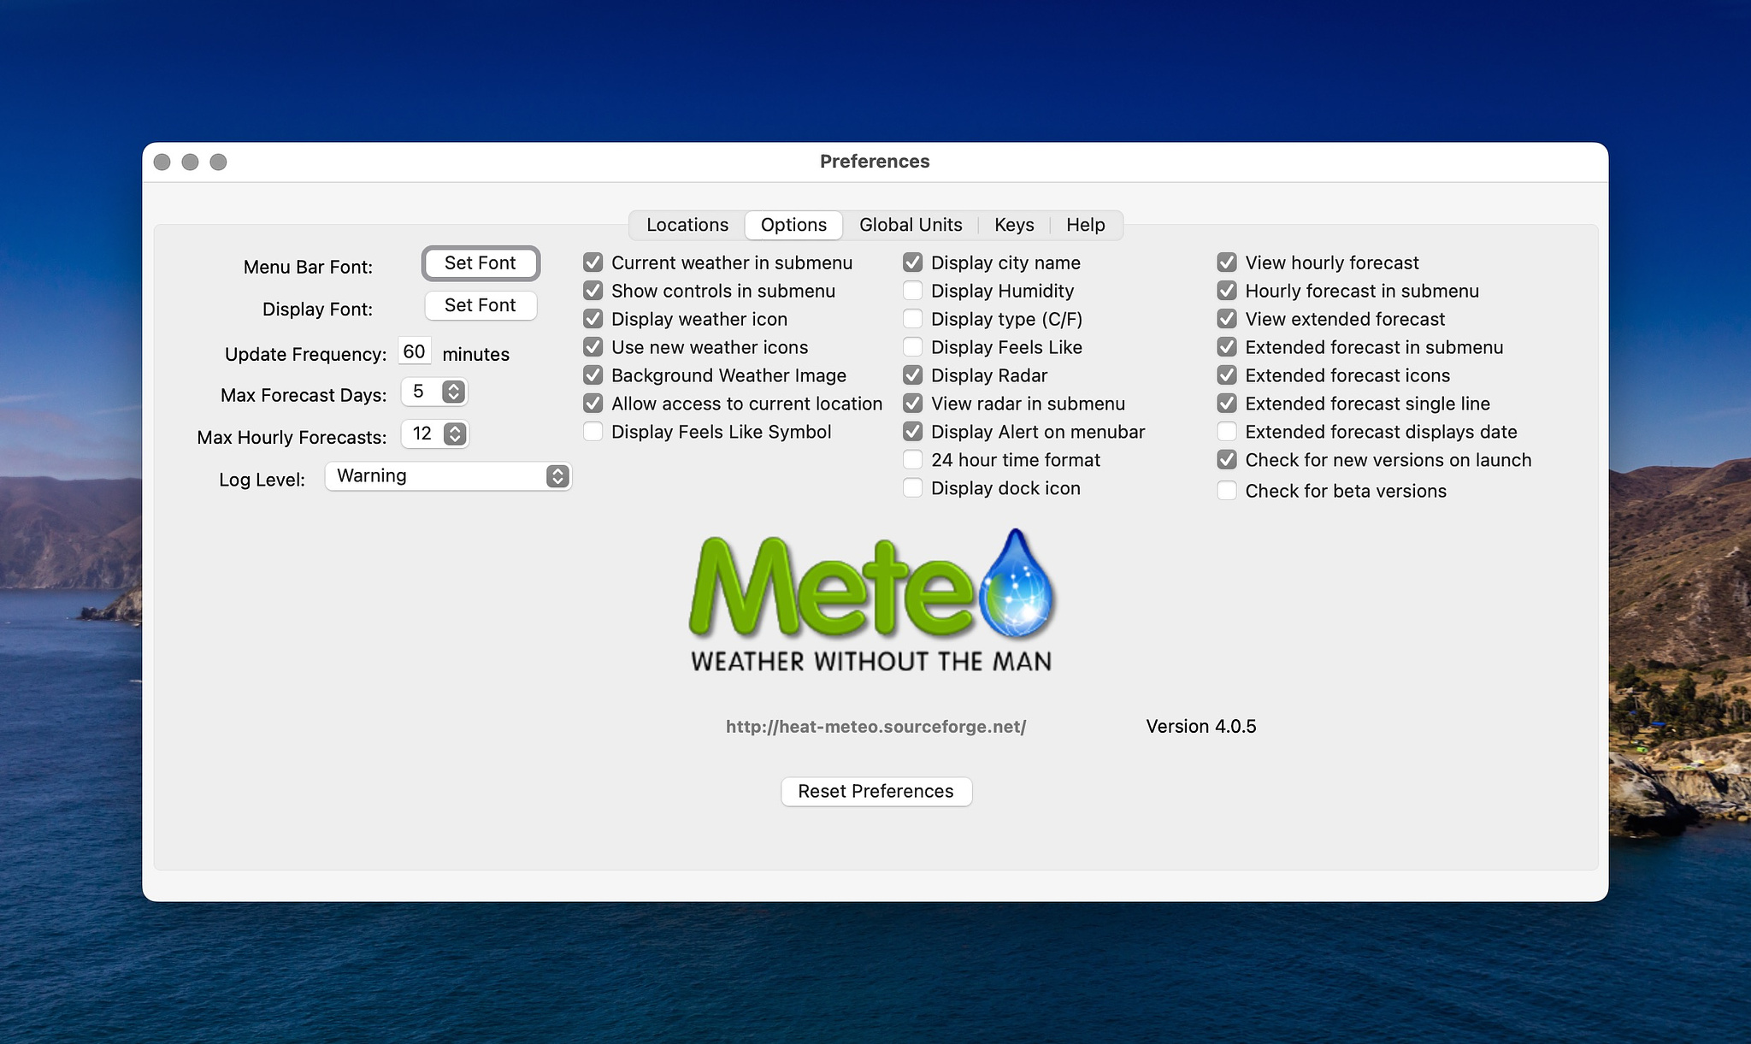
Task: Click the Update Frequency minutes field
Action: point(415,351)
